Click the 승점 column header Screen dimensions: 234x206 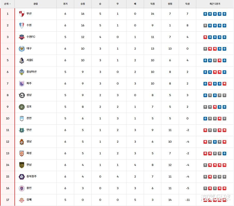coord(83,4)
